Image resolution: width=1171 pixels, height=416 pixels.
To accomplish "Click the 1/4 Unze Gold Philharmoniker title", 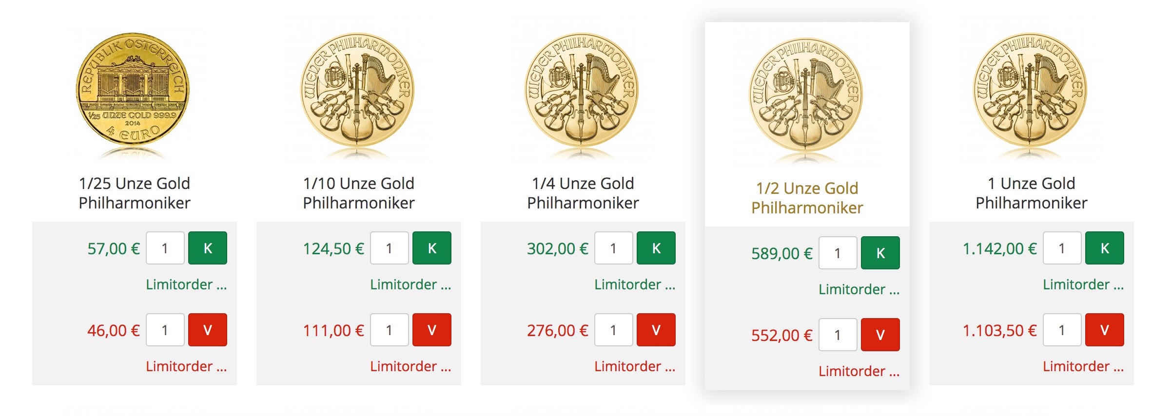I will pyautogui.click(x=583, y=193).
